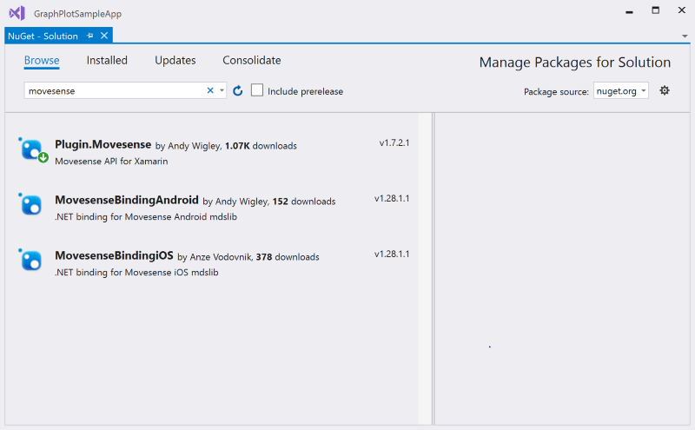Click the MovesenseBindingiOS package icon
The height and width of the screenshot is (430, 695).
[30, 261]
